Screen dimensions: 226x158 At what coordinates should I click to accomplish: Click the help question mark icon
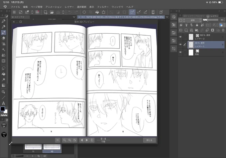tap(161, 12)
